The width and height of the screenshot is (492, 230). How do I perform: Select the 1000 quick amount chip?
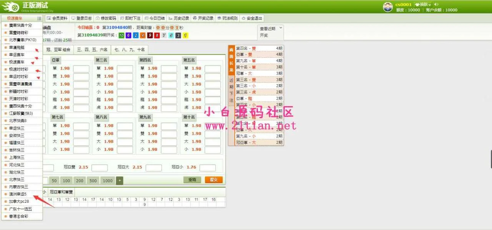point(108,181)
